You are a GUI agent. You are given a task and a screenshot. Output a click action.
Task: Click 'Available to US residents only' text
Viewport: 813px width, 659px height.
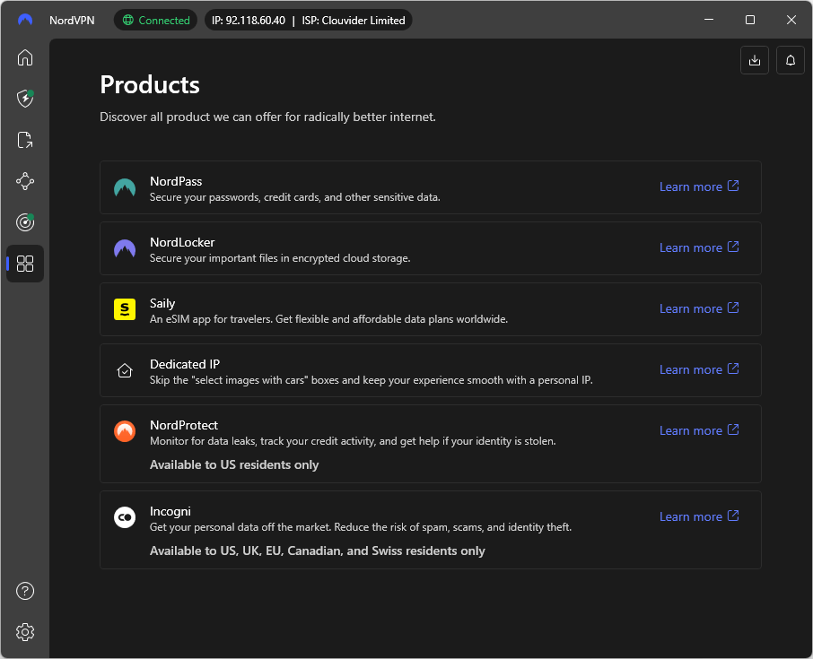[234, 464]
